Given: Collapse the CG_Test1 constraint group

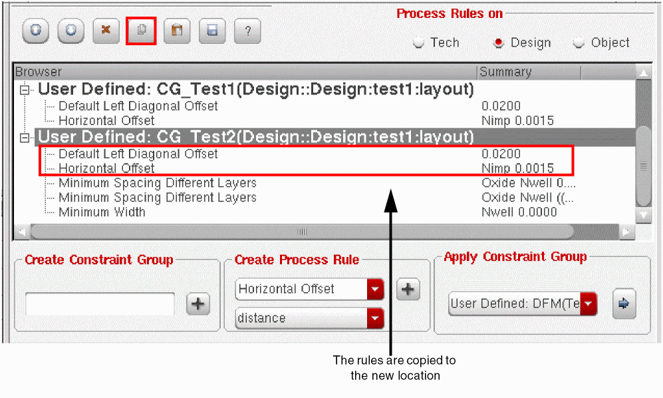Looking at the screenshot, I should (x=25, y=90).
